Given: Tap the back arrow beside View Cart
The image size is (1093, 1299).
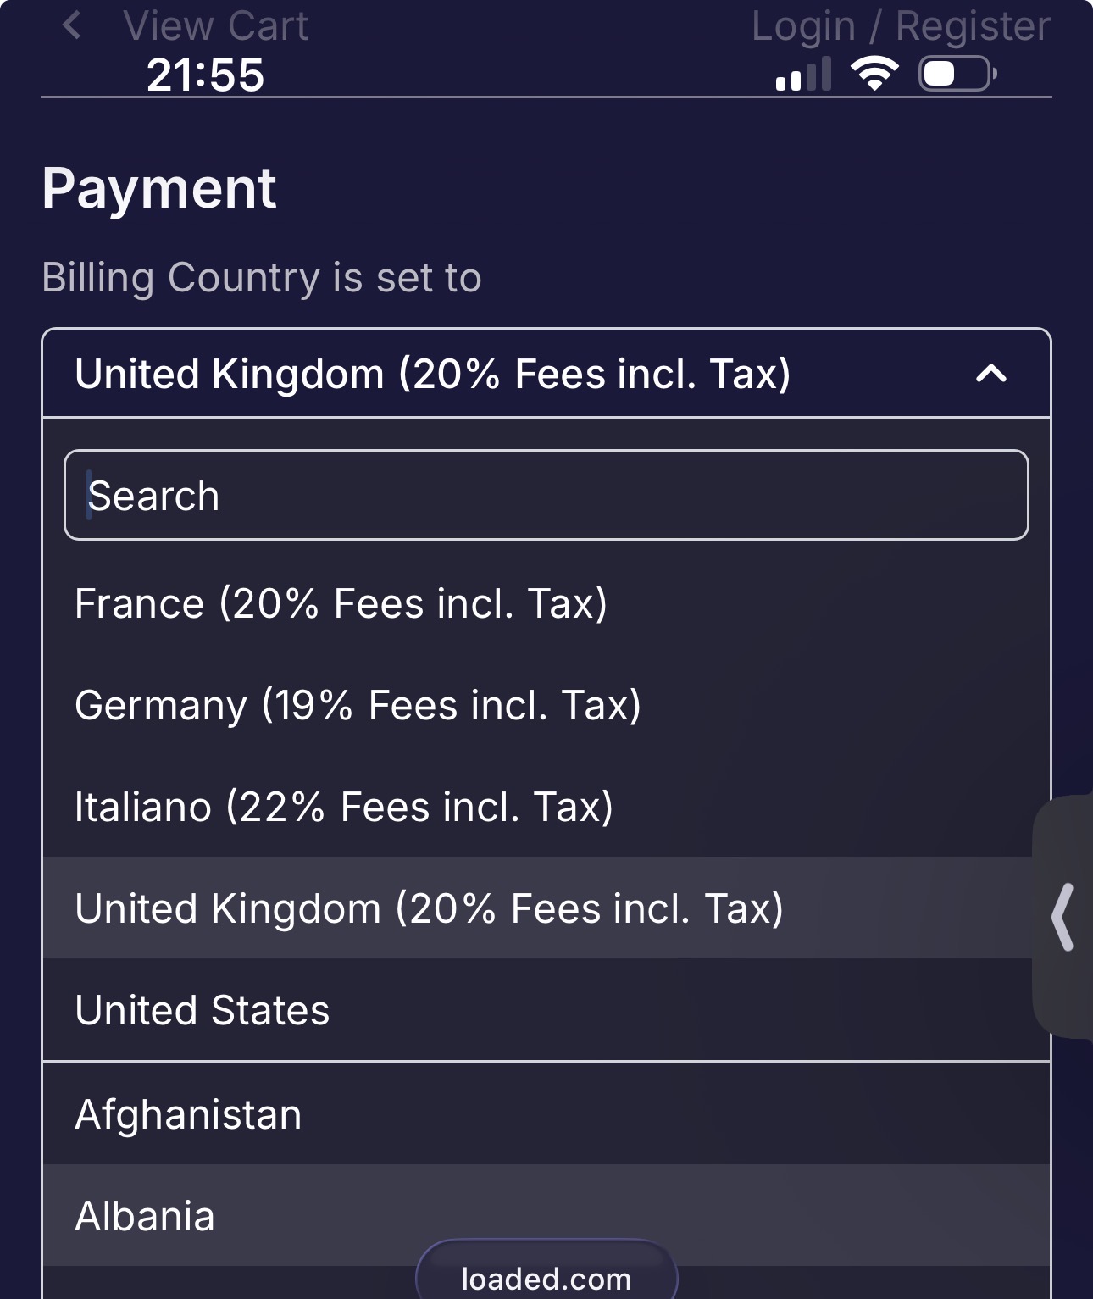Looking at the screenshot, I should point(72,25).
